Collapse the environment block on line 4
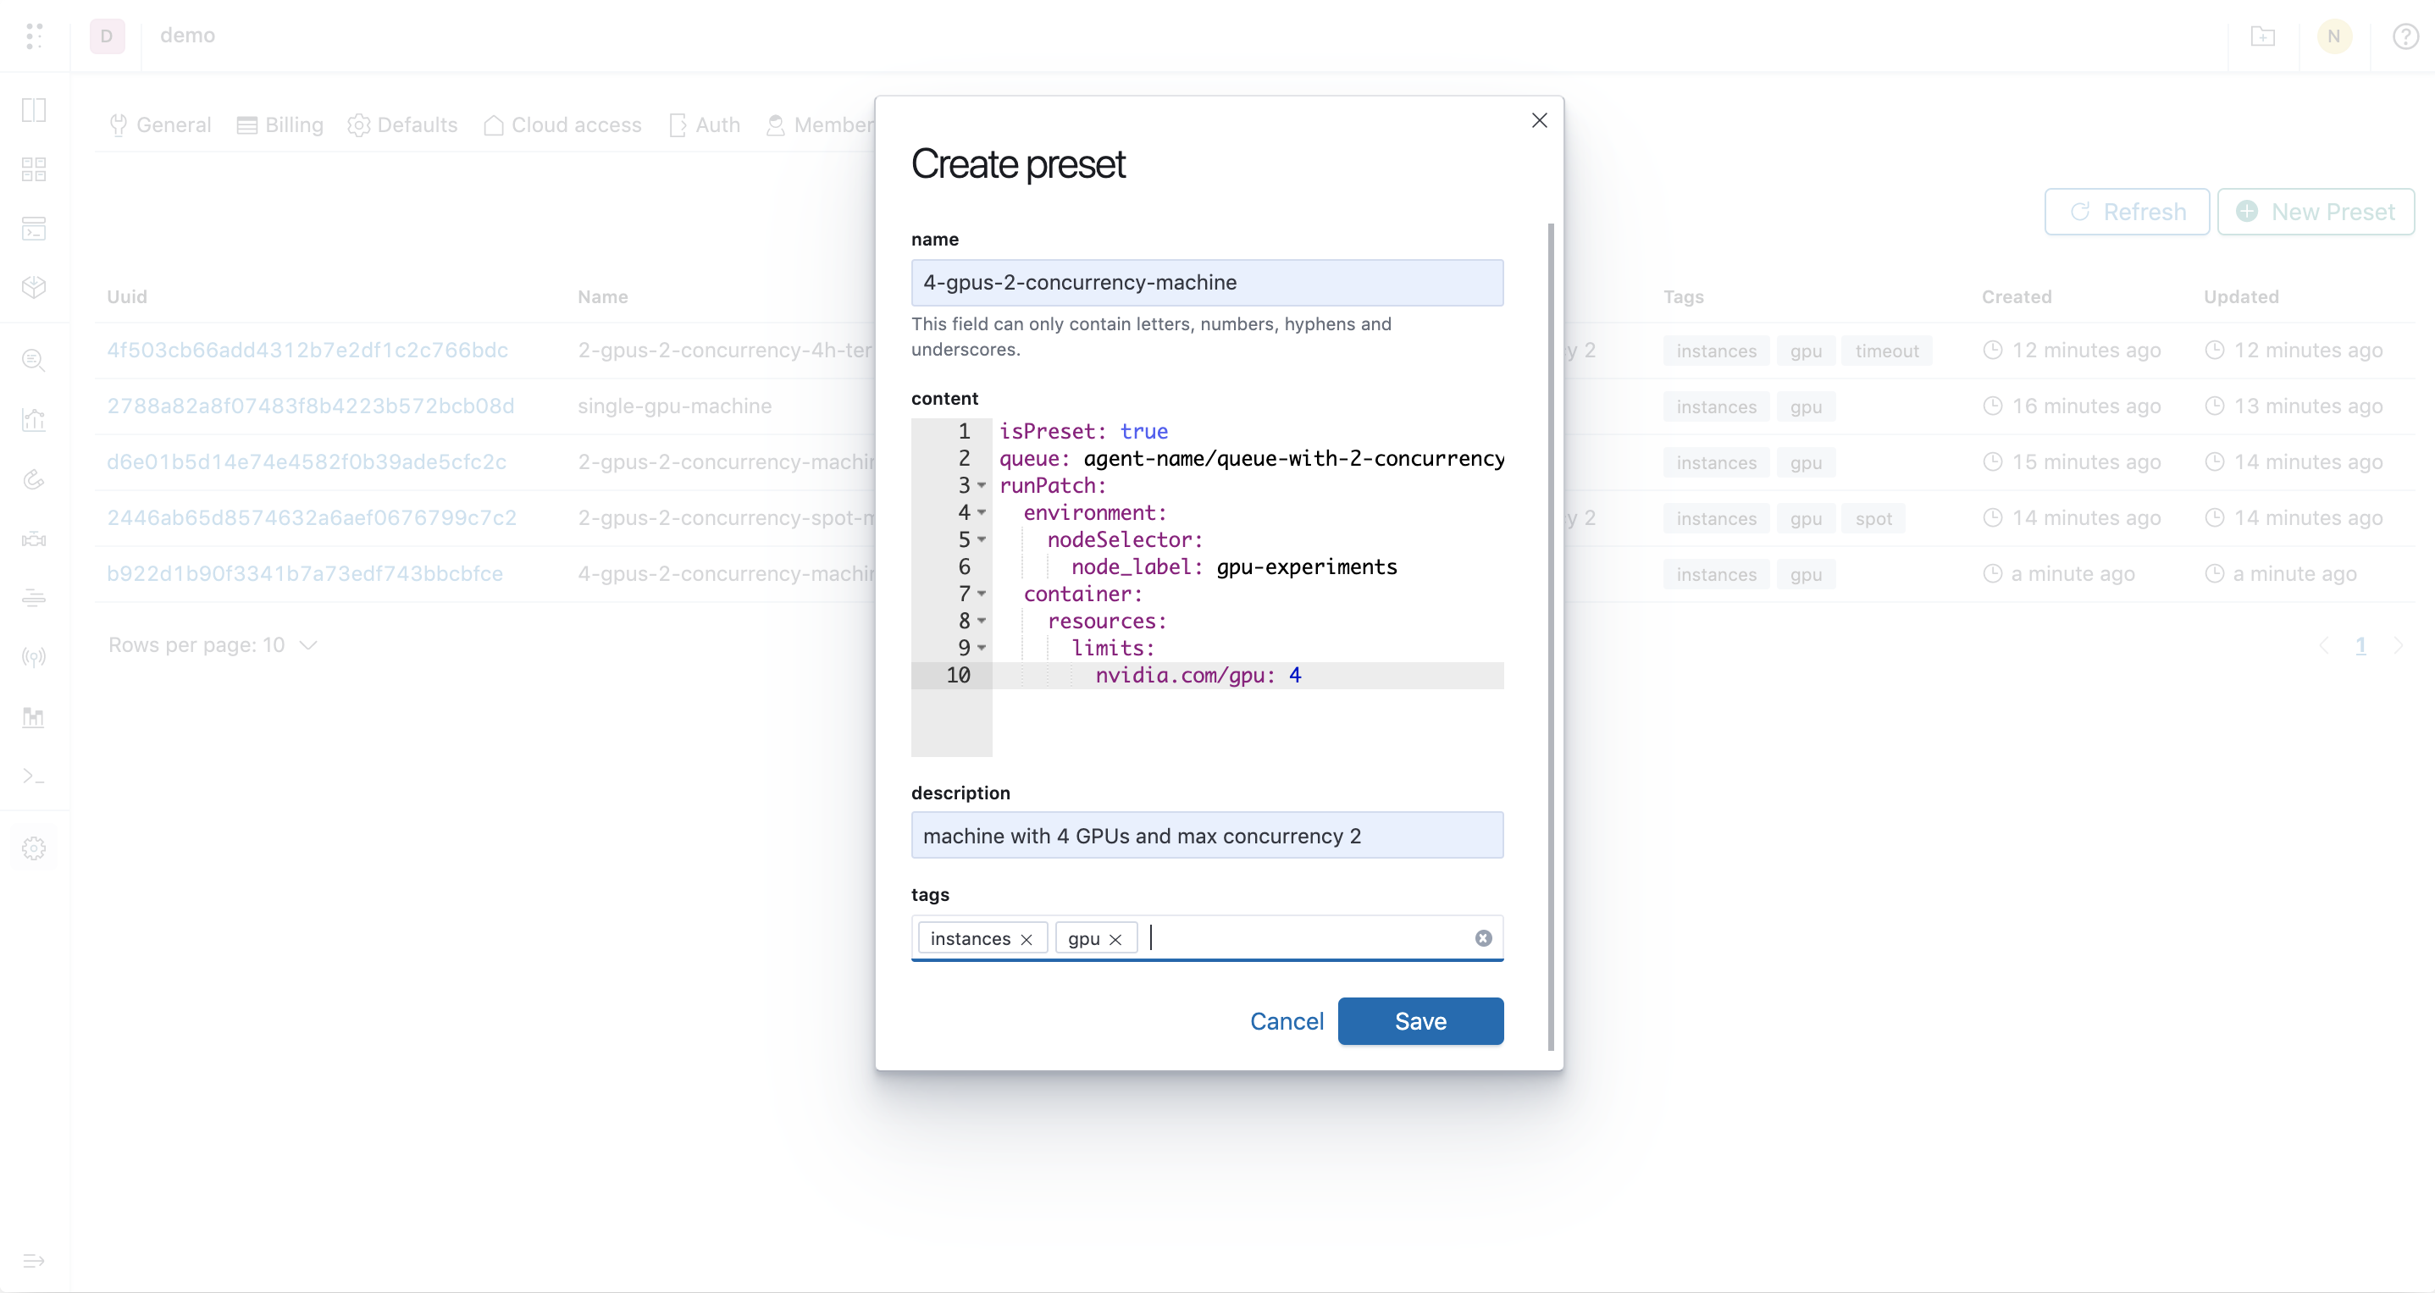This screenshot has height=1293, width=2435. (981, 512)
